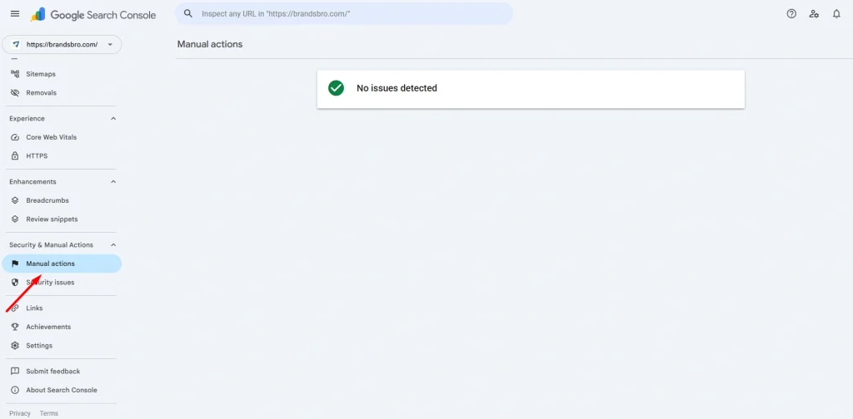Image resolution: width=853 pixels, height=419 pixels.
Task: Click the Security issues shield icon
Action: [x=15, y=283]
